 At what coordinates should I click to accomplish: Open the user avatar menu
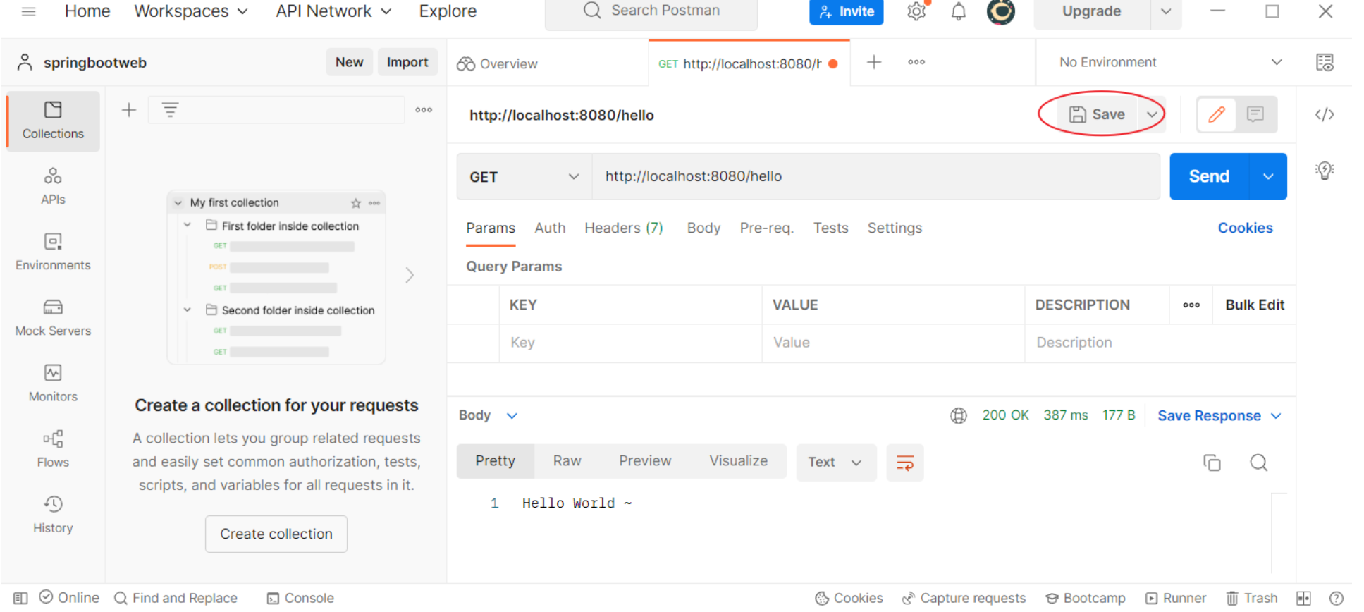tap(1001, 11)
